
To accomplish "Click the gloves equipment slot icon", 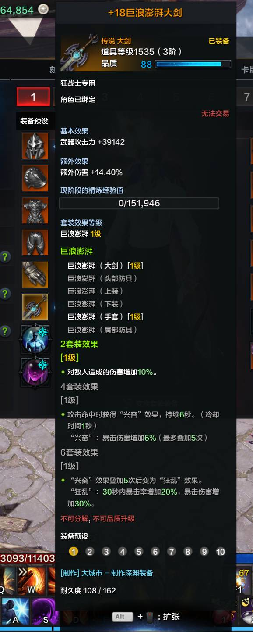I will coord(35,275).
